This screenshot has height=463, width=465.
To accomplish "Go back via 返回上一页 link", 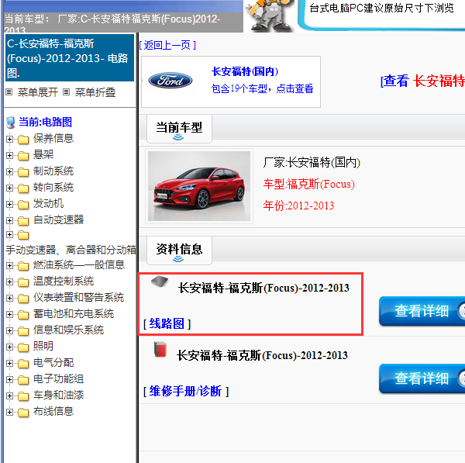I will [x=167, y=46].
